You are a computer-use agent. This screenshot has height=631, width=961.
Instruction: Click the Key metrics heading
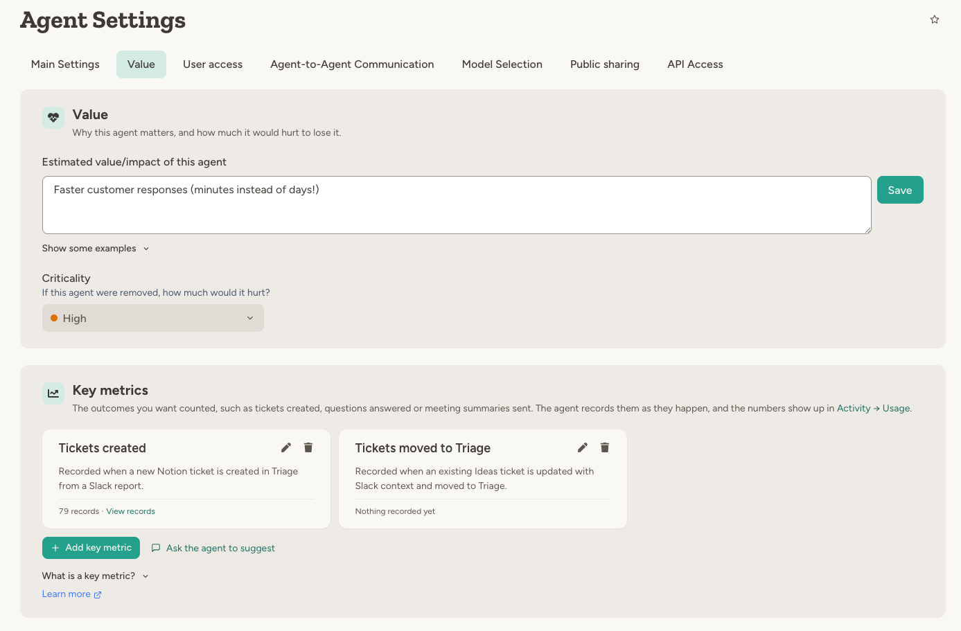pos(110,390)
